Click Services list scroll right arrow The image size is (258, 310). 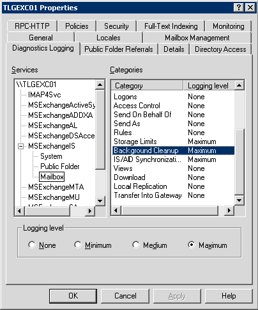point(90,211)
